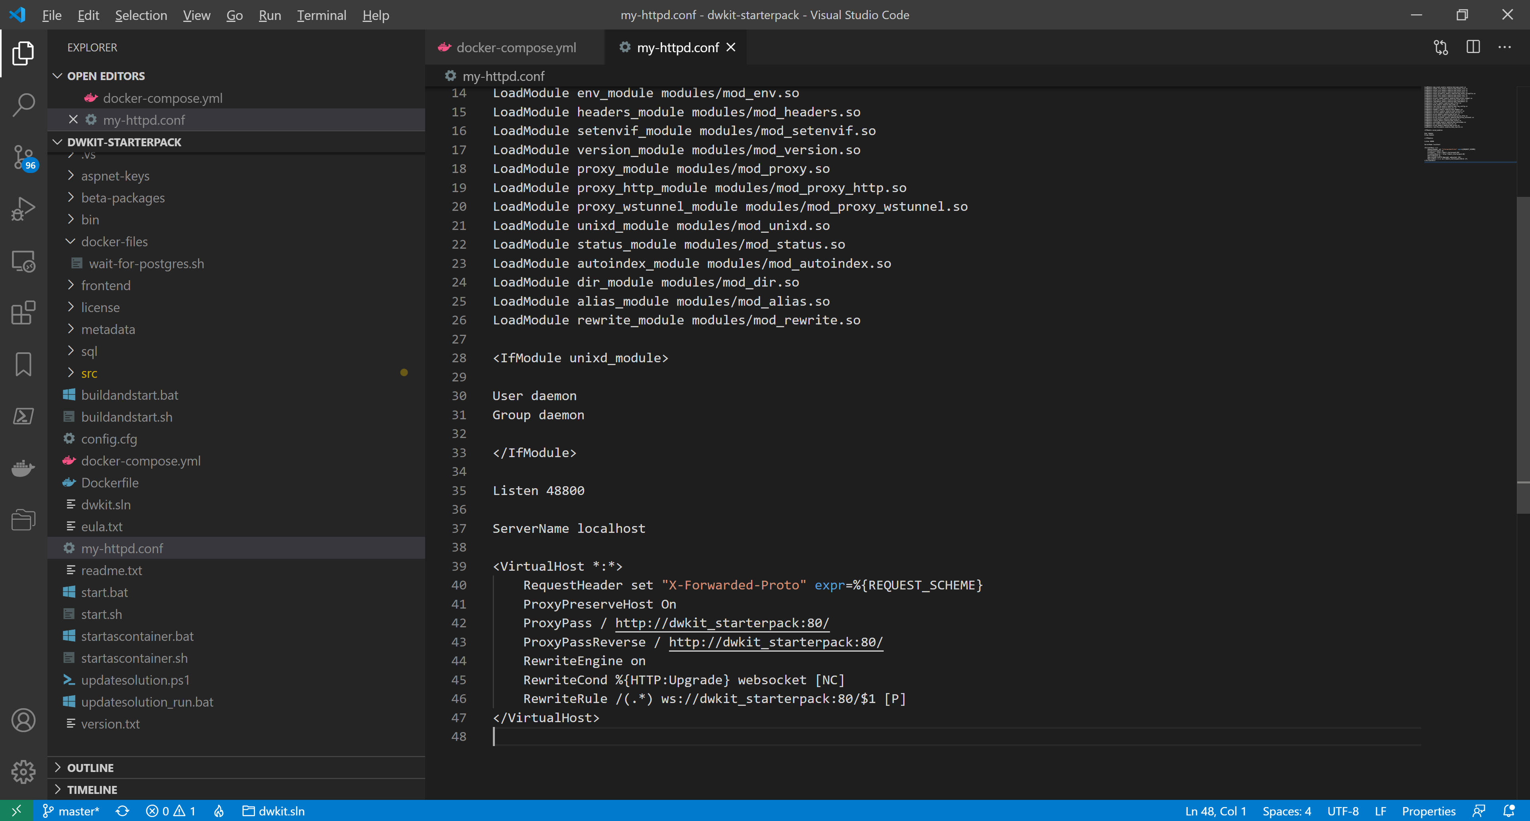Open the File menu
1530x821 pixels.
click(x=52, y=15)
